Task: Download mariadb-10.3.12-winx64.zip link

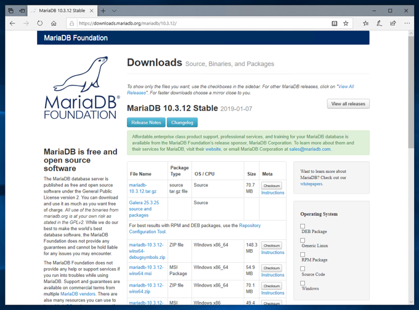Action: coord(146,288)
